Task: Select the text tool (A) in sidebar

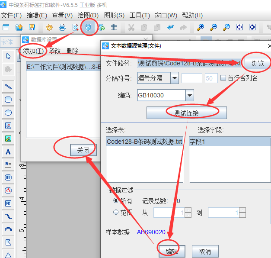Action: [8, 152]
